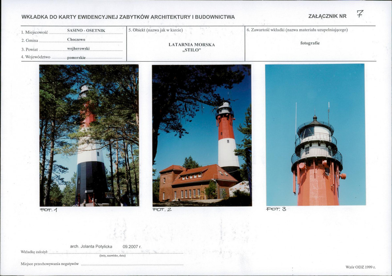Click the document title heading text
This screenshot has height=276, width=392.
point(128,17)
